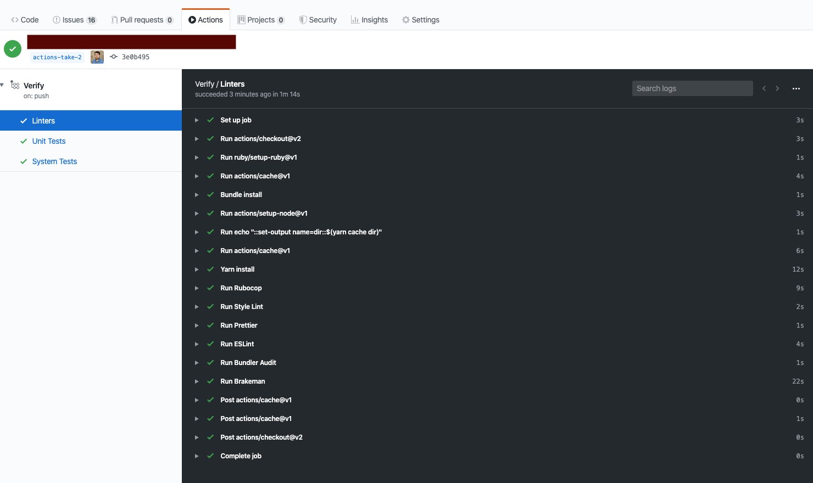Expand the Run Prettier step
This screenshot has width=813, height=483.
point(197,325)
